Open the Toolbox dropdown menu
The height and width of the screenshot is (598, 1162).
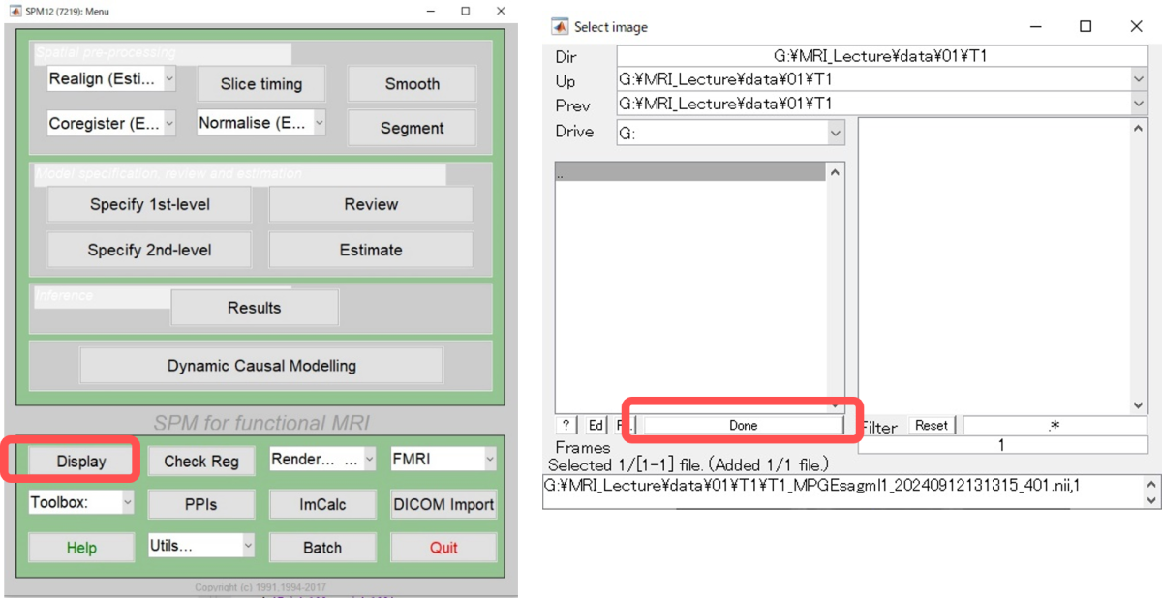81,502
